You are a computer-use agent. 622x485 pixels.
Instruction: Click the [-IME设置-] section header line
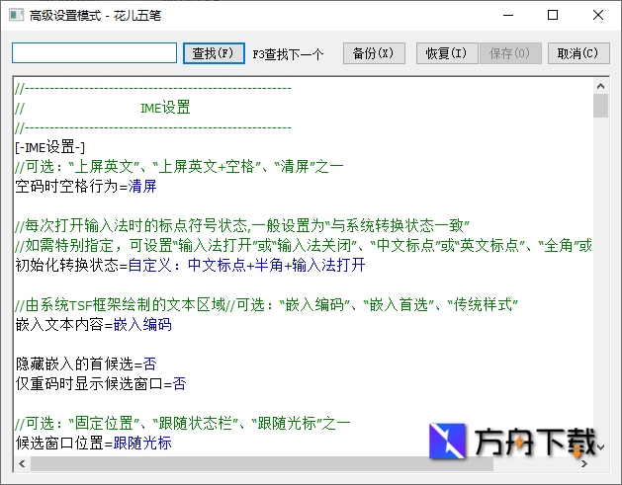coord(50,147)
